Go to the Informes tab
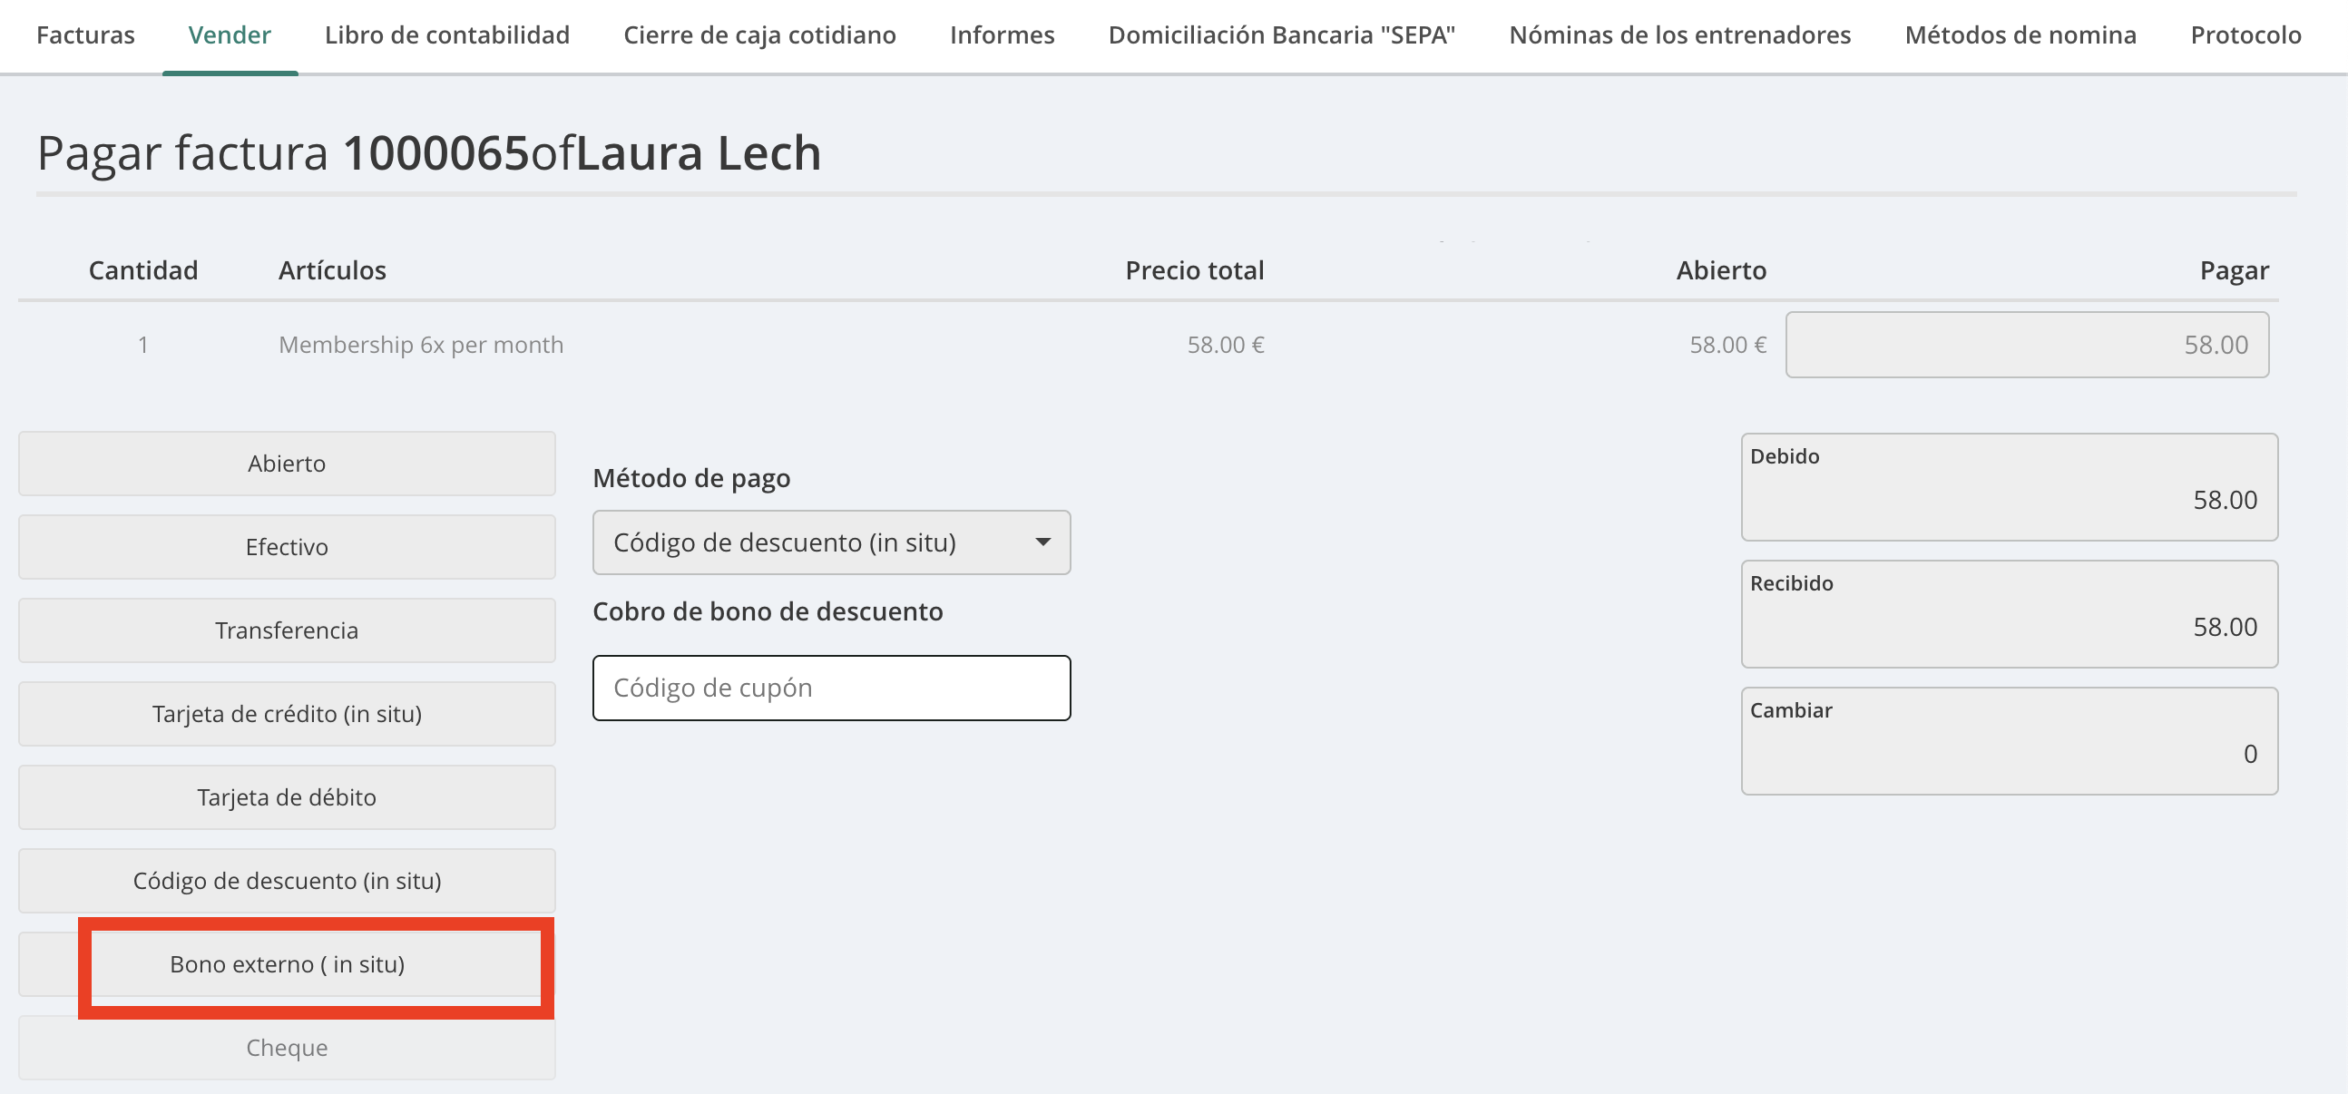The width and height of the screenshot is (2348, 1094). pos(1002,34)
